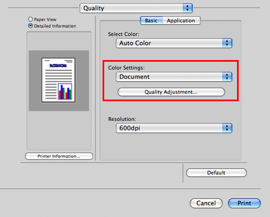Open the Color Settings dropdown showing Document
Viewport: 270px width, 217px height.
tap(174, 77)
